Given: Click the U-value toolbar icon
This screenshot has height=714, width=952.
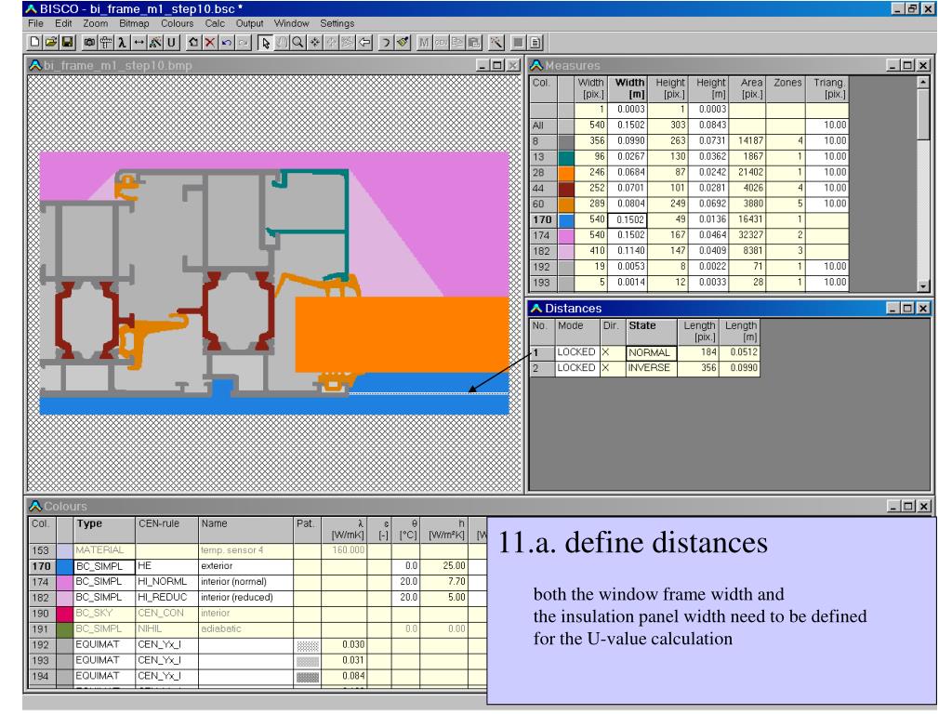Looking at the screenshot, I should 172,43.
